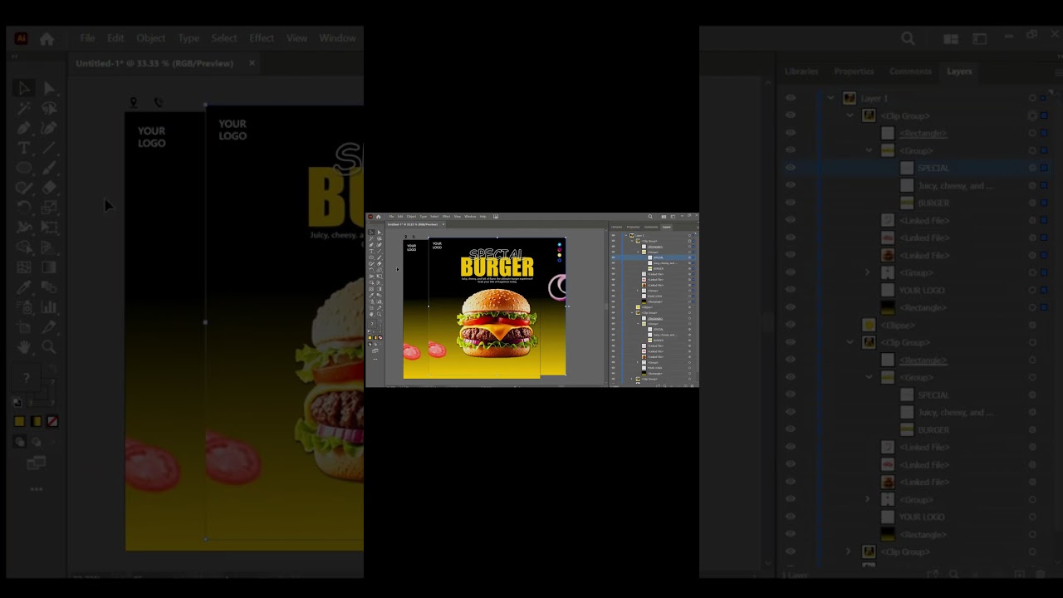Hide Layer 1 with its eye icon
The width and height of the screenshot is (1063, 598).
(791, 98)
